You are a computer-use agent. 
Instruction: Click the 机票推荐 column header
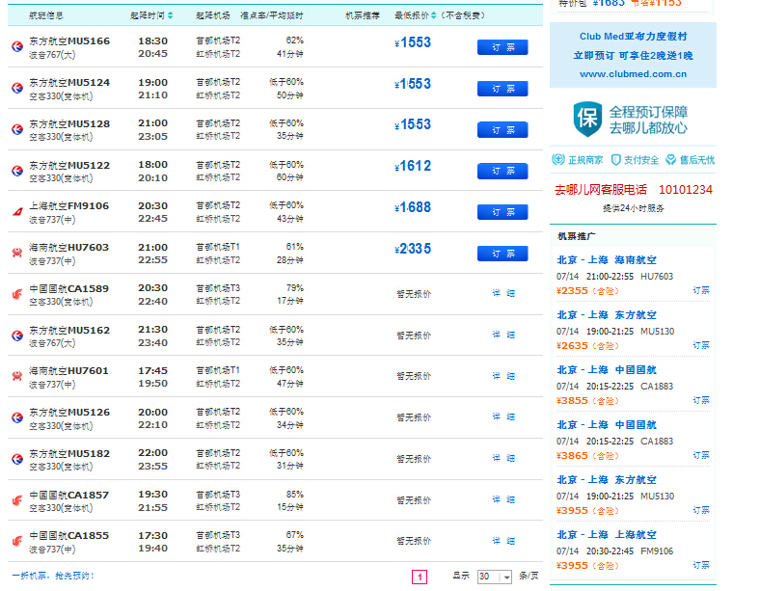click(x=362, y=15)
